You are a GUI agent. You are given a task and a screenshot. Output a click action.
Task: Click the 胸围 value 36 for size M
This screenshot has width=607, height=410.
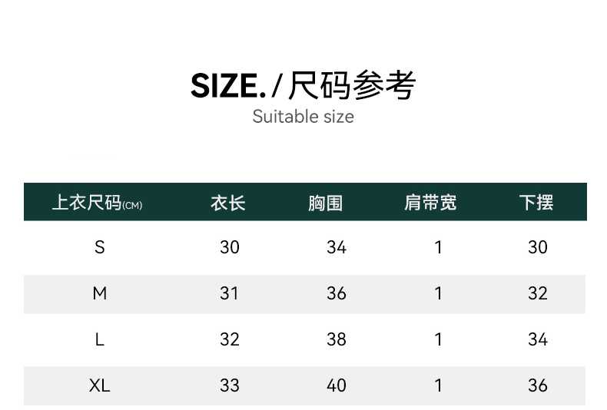pos(337,293)
